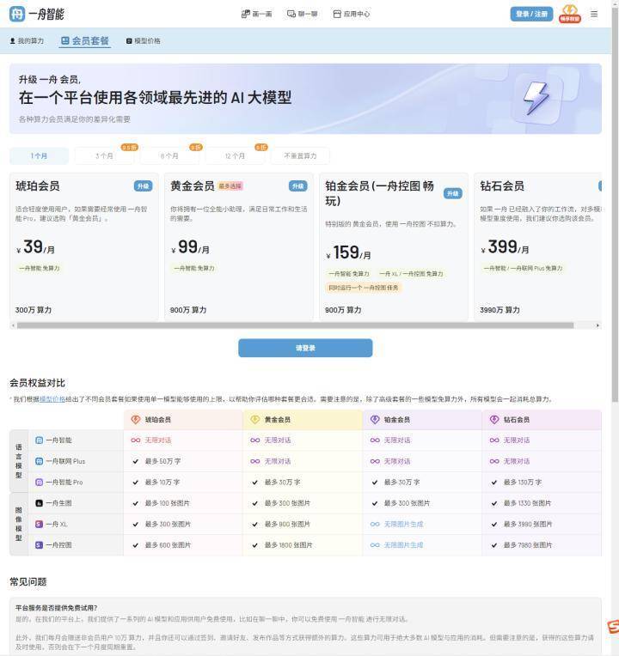Click the 一舟联网 Plus model icon

pyautogui.click(x=39, y=461)
